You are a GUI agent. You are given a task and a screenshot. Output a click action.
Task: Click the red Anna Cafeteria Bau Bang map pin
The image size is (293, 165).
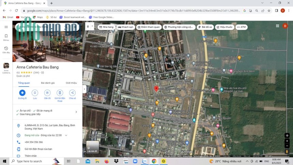click(x=156, y=89)
